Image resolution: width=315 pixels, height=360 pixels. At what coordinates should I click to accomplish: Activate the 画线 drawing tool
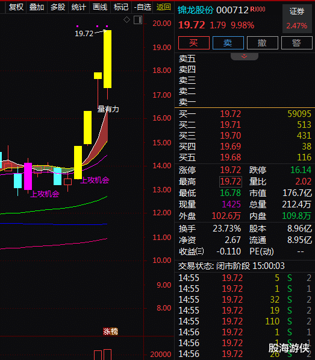click(100, 7)
